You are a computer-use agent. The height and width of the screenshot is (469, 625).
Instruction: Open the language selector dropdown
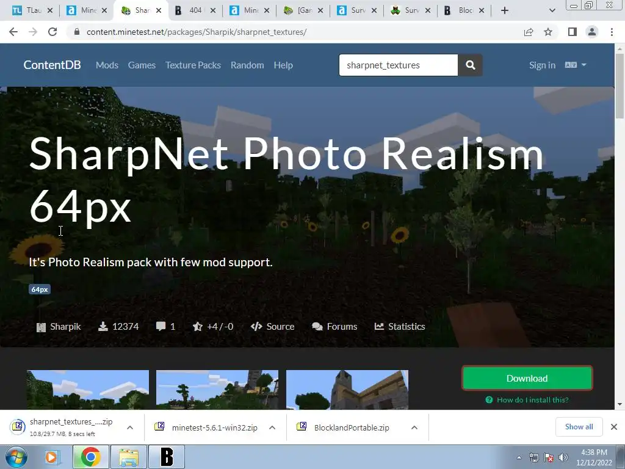click(x=576, y=65)
